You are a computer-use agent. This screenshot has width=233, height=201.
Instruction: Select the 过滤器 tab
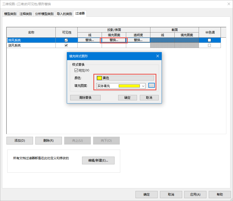[80, 13]
